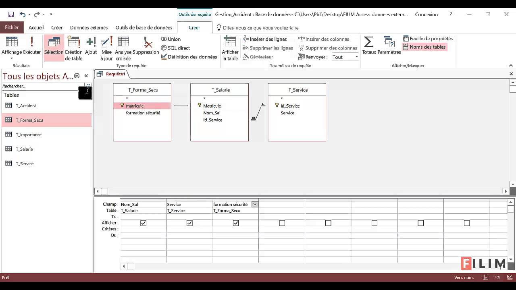This screenshot has height=290, width=516.
Task: Select matricule field in T_Forma_Secu
Action: pyautogui.click(x=142, y=106)
